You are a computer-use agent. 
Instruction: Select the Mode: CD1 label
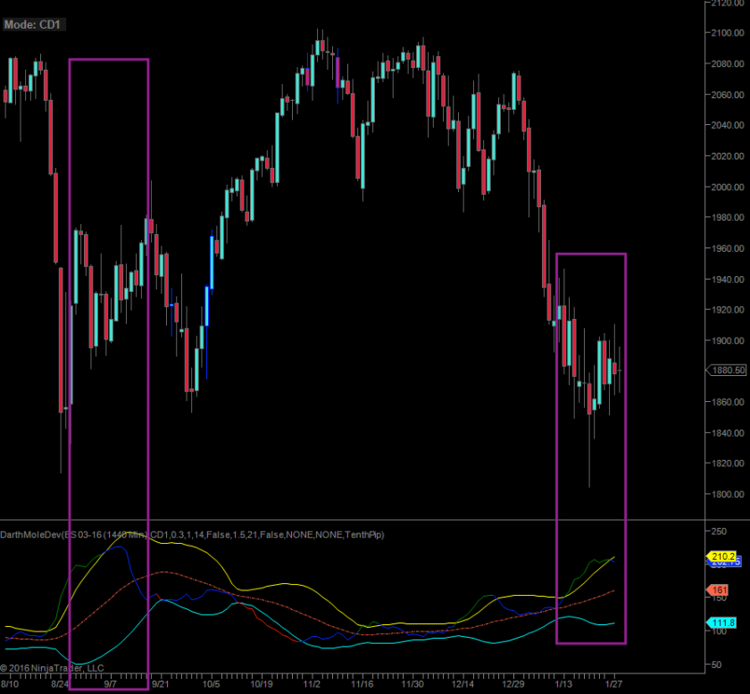click(30, 25)
